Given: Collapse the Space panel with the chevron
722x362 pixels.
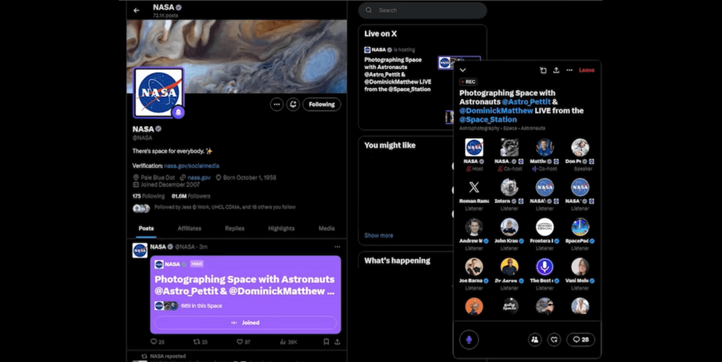Looking at the screenshot, I should pyautogui.click(x=463, y=71).
